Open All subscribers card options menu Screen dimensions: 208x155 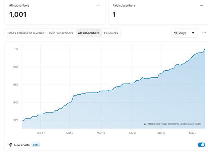click(98, 6)
